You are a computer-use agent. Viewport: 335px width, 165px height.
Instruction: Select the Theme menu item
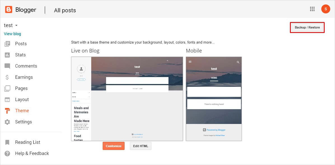22,111
